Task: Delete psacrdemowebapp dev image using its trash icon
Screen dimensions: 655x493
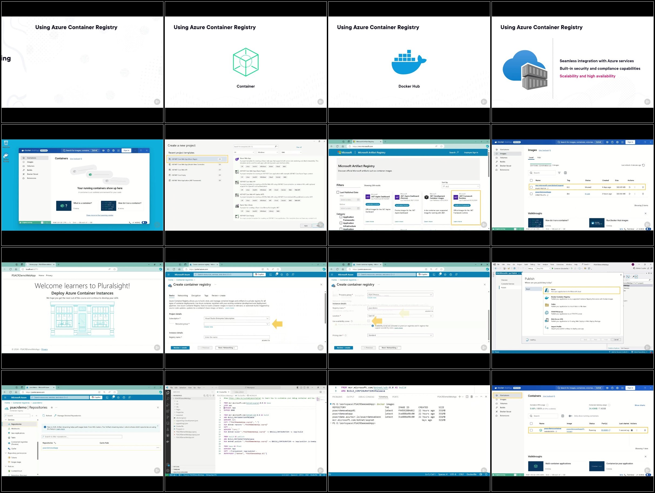Action: [643, 194]
